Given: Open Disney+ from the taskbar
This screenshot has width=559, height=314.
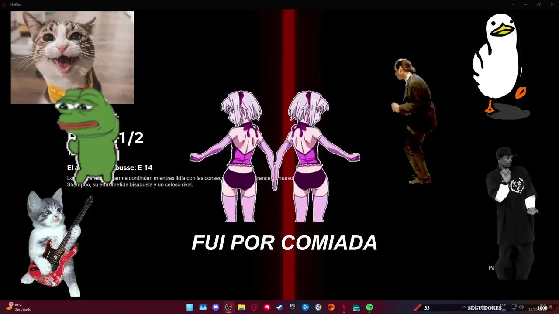Looking at the screenshot, I should click(x=357, y=307).
